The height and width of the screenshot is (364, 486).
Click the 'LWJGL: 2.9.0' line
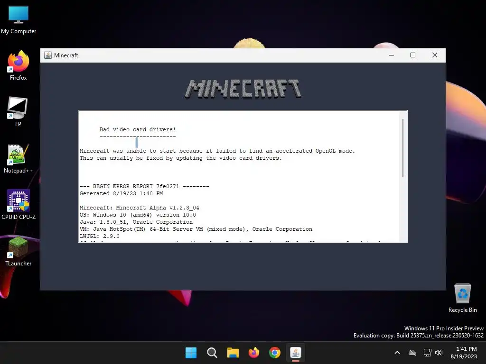[x=100, y=236]
